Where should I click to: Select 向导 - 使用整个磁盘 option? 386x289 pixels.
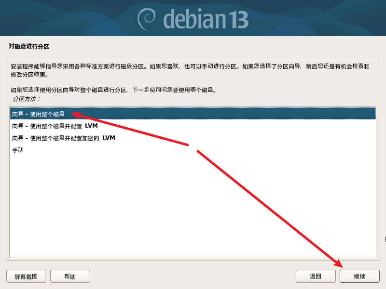pos(193,114)
